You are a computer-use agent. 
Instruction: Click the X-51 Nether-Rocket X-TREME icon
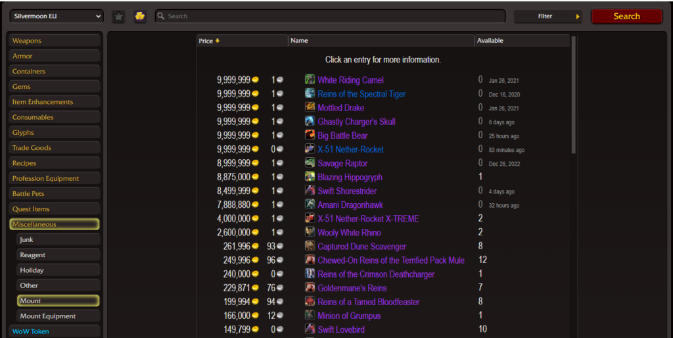(x=310, y=218)
